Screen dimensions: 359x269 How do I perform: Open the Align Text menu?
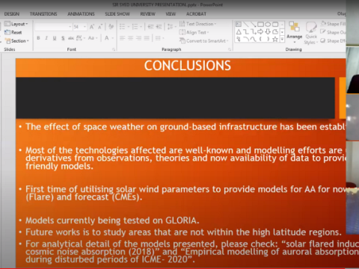(x=194, y=32)
